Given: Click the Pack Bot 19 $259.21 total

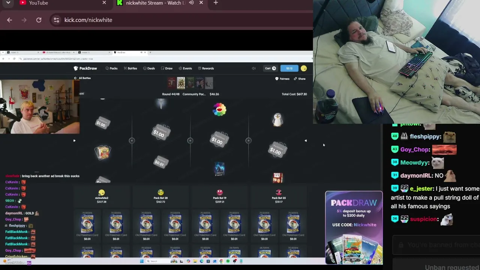Looking at the screenshot, I should (220, 202).
